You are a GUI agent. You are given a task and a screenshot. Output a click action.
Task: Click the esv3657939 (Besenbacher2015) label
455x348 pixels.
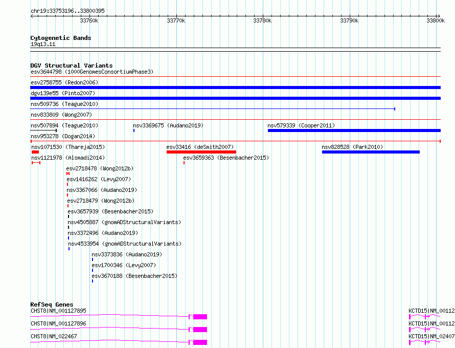pyautogui.click(x=110, y=211)
